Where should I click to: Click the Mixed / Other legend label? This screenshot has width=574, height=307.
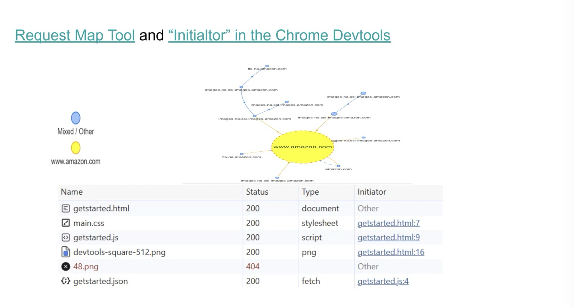tap(76, 131)
